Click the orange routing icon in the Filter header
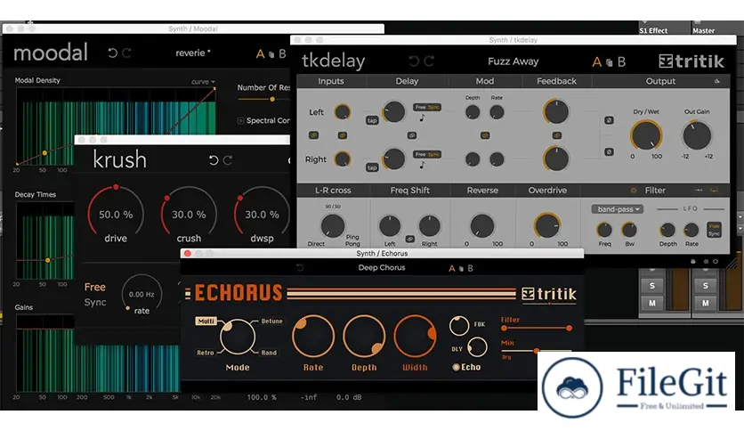The width and height of the screenshot is (744, 431). 714,191
